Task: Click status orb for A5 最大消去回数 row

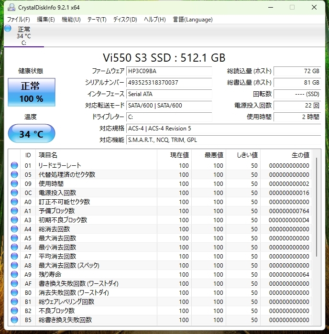Action: (x=14, y=238)
